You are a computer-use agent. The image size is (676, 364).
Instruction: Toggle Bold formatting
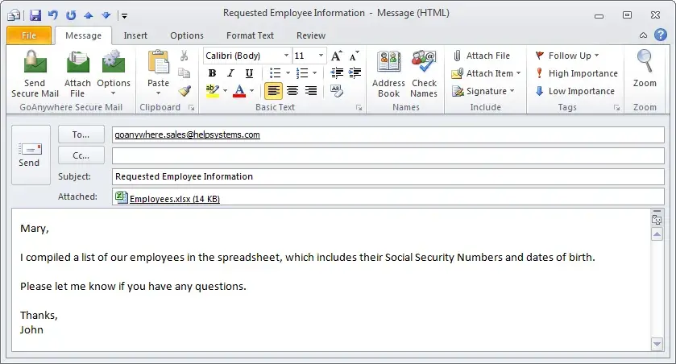[x=212, y=73]
